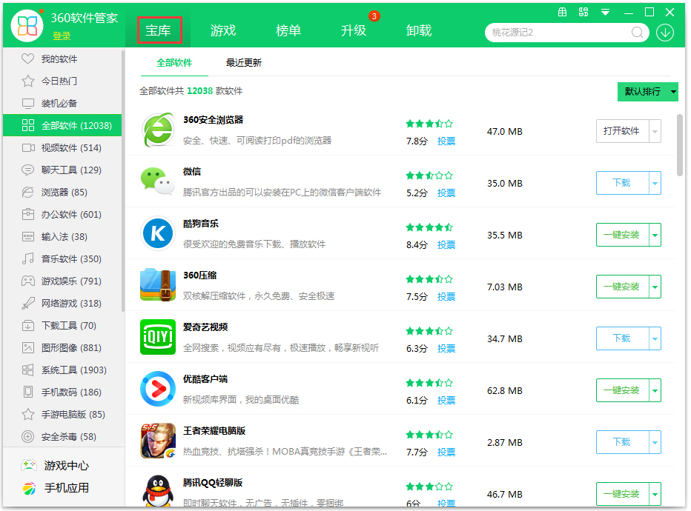Click the 王者荣耀电脑版 app icon
Screen dimensions: 691x511
[158, 441]
